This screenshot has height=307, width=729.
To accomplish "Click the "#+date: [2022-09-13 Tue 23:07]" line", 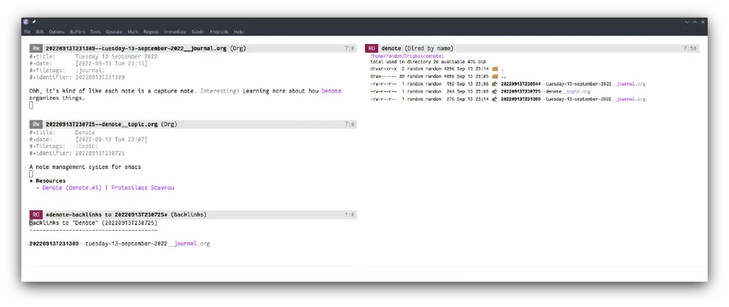I will click(x=88, y=140).
